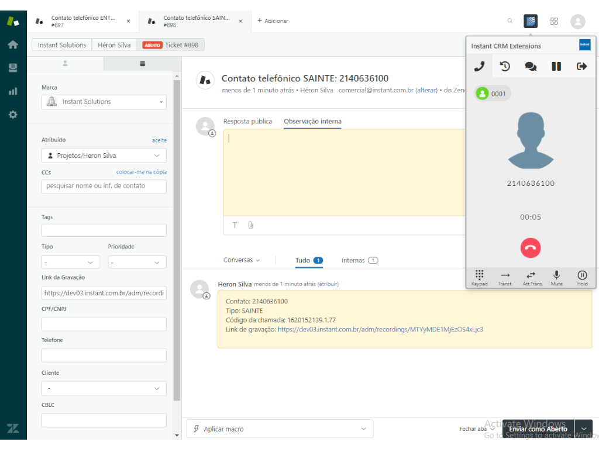Toggle the pause icon in CRM header
This screenshot has width=599, height=449.
pos(556,67)
